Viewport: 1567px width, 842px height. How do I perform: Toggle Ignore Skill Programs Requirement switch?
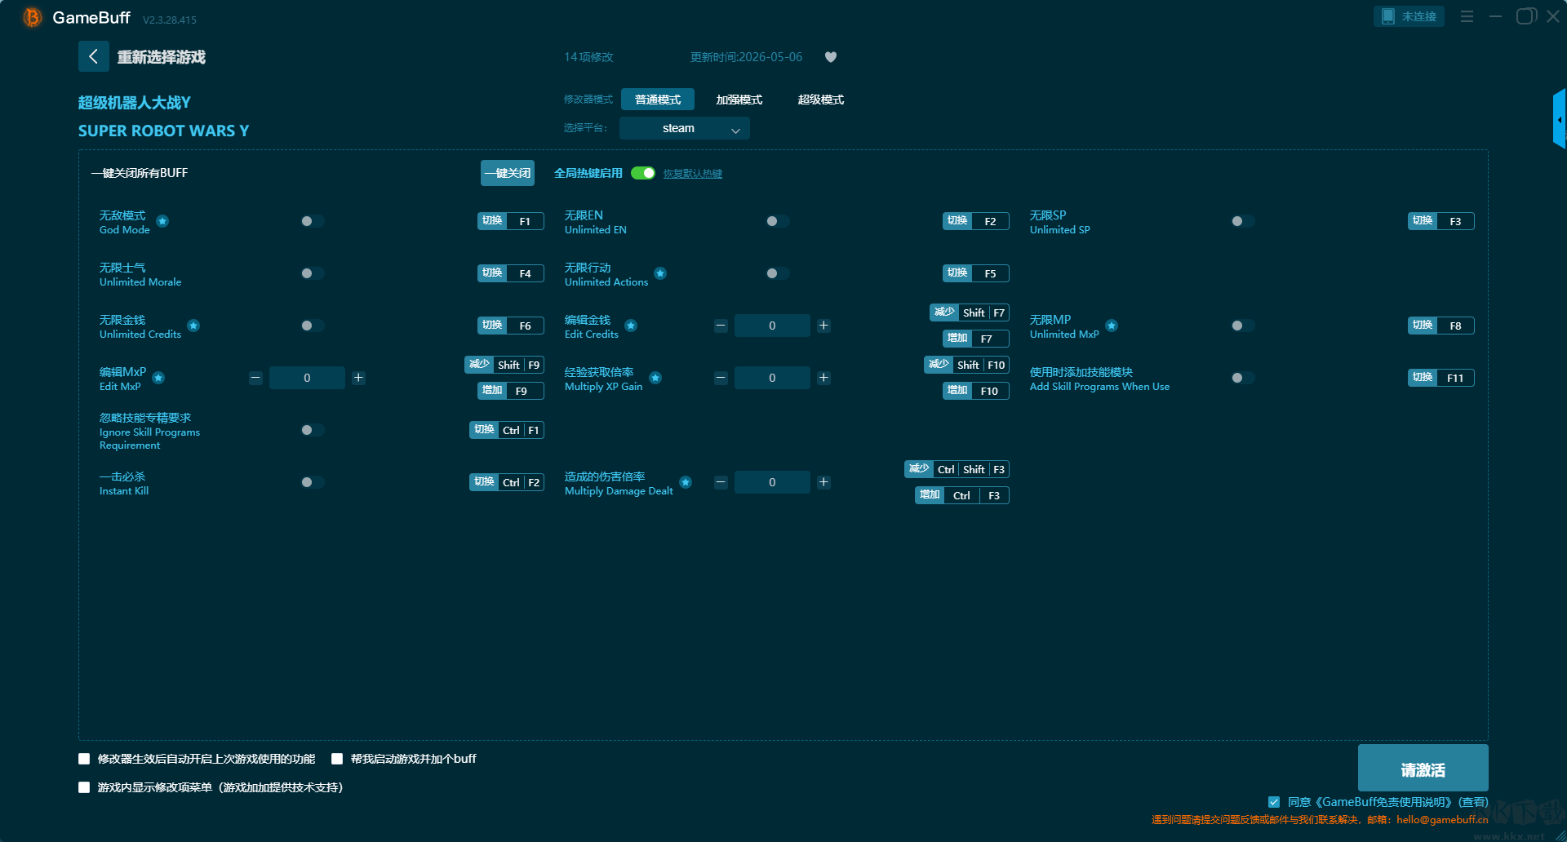pos(313,430)
